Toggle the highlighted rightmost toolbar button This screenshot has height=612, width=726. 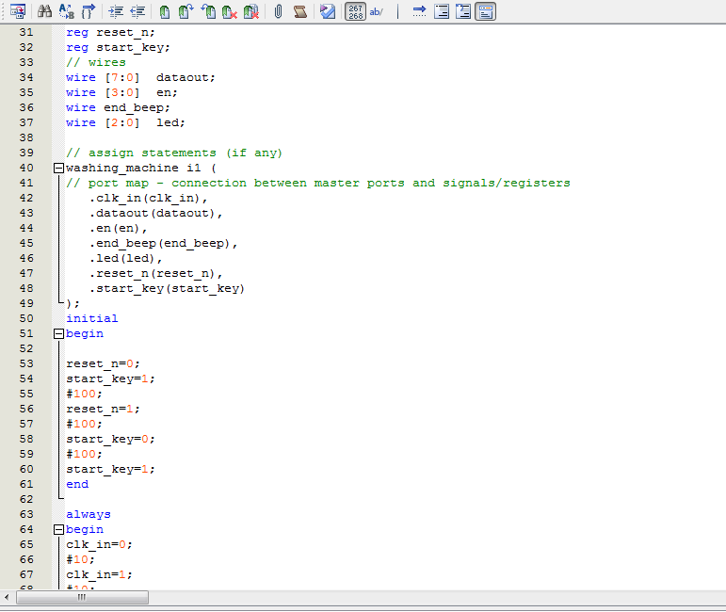pyautogui.click(x=485, y=11)
